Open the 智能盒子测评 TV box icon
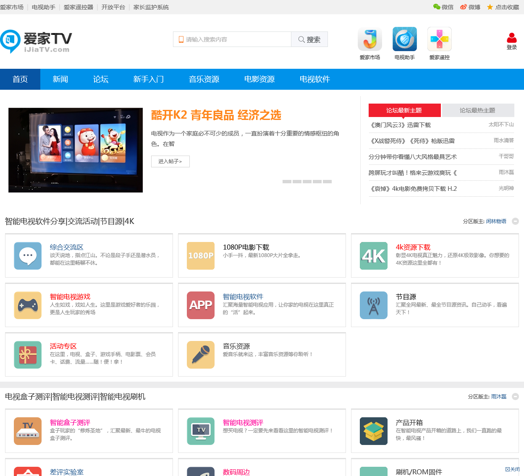 pos(28,431)
